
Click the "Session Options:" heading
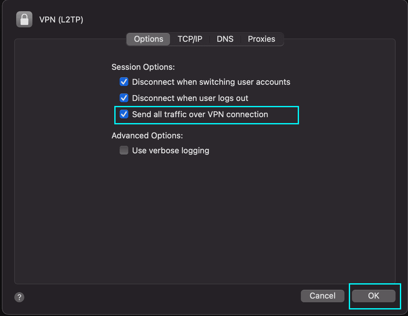click(143, 67)
